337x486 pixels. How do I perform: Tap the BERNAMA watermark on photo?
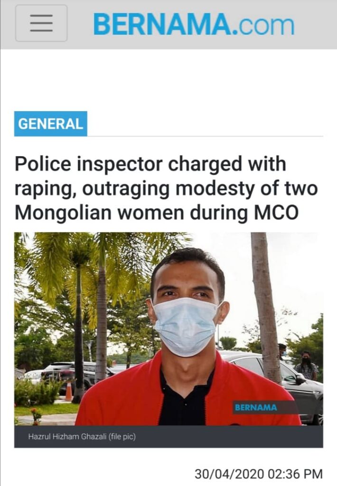point(256,407)
